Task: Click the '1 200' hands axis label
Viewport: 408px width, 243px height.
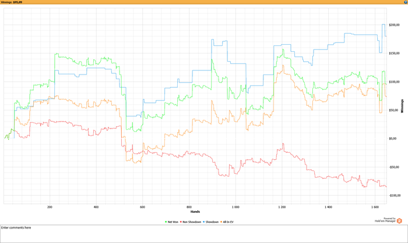Action: coord(282,207)
